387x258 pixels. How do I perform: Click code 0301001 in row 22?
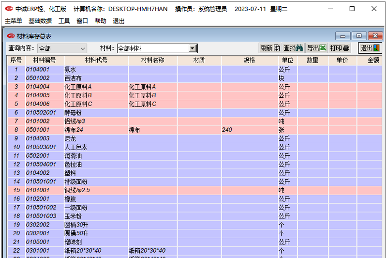tap(45, 251)
